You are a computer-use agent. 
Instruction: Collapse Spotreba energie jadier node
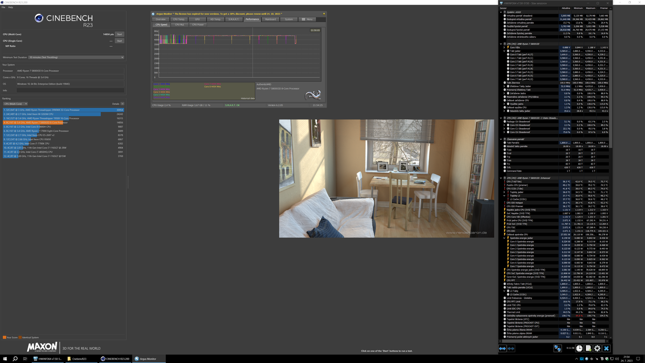(x=504, y=238)
